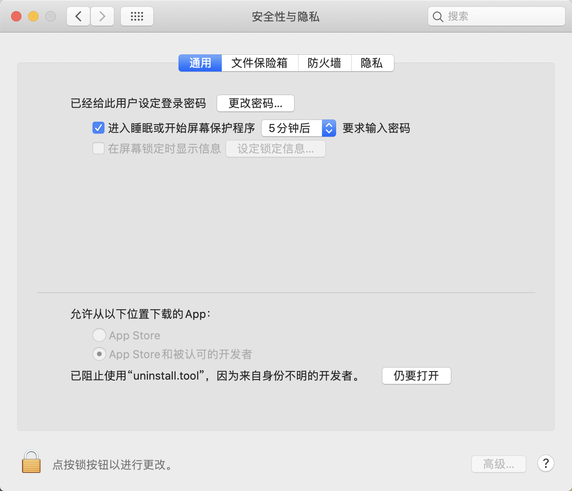Select App Store和被认可的开发者 radio option
This screenshot has height=491, width=572.
pos(99,354)
